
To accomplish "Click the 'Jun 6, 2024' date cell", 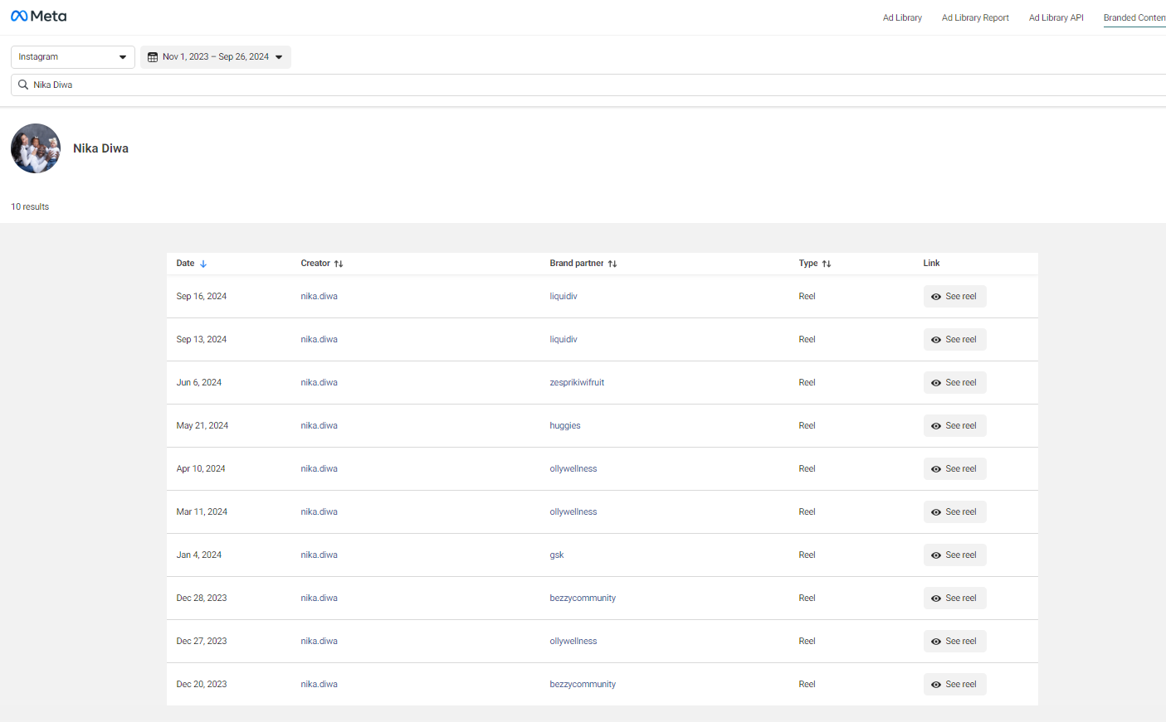I will (x=199, y=383).
